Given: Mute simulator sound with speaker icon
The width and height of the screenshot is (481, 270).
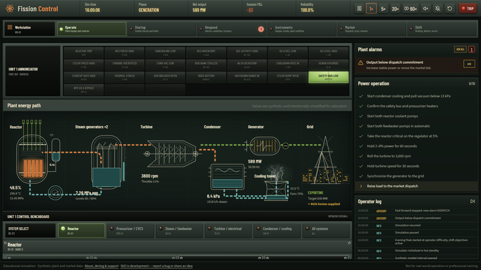Looking at the screenshot, I should (x=426, y=8).
